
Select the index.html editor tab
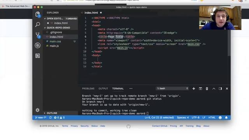[x=91, y=13]
